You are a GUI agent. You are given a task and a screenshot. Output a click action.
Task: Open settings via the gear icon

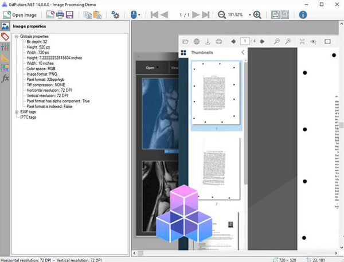pyautogui.click(x=115, y=14)
